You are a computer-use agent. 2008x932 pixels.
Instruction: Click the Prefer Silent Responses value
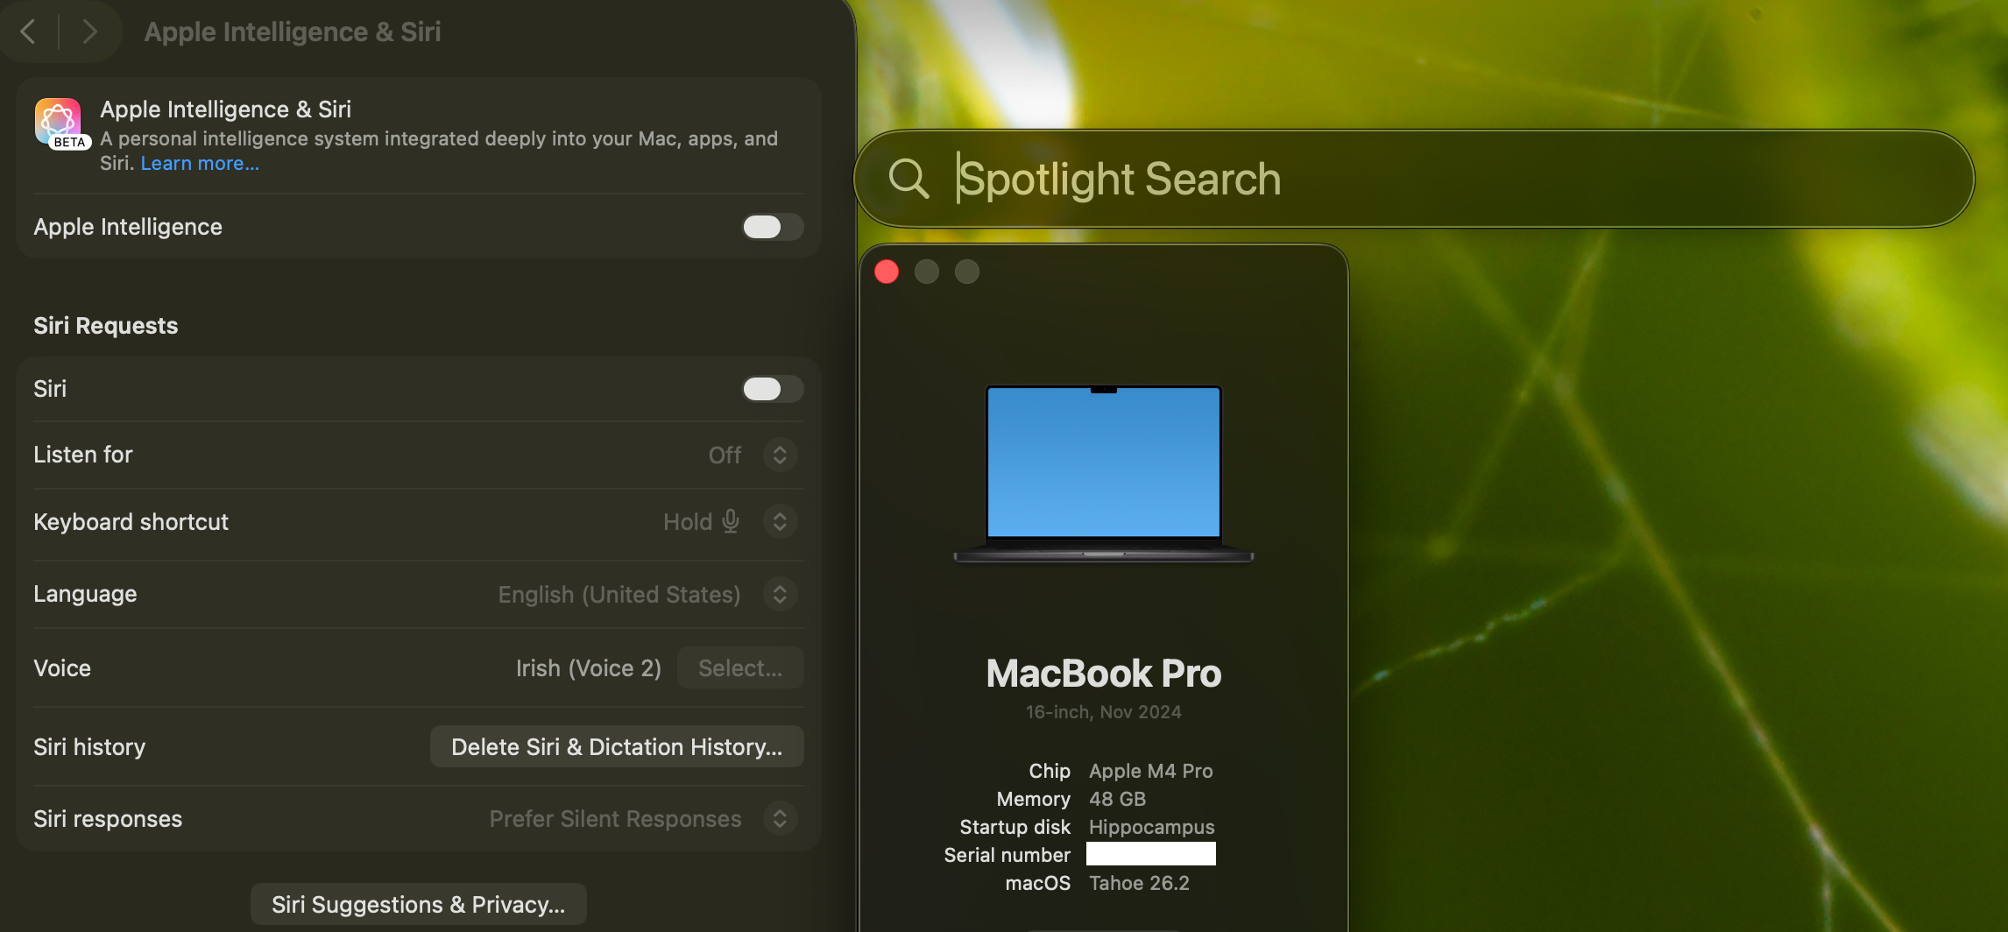(x=616, y=819)
